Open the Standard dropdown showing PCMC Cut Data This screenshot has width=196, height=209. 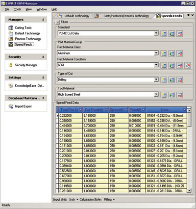click(x=156, y=33)
